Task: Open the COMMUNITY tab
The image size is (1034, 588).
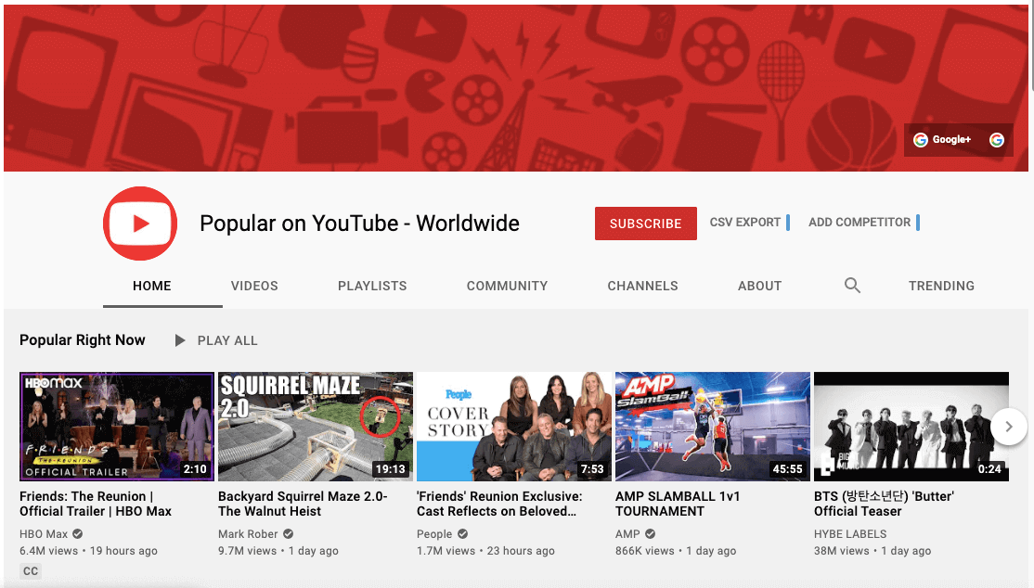Action: pyautogui.click(x=507, y=286)
